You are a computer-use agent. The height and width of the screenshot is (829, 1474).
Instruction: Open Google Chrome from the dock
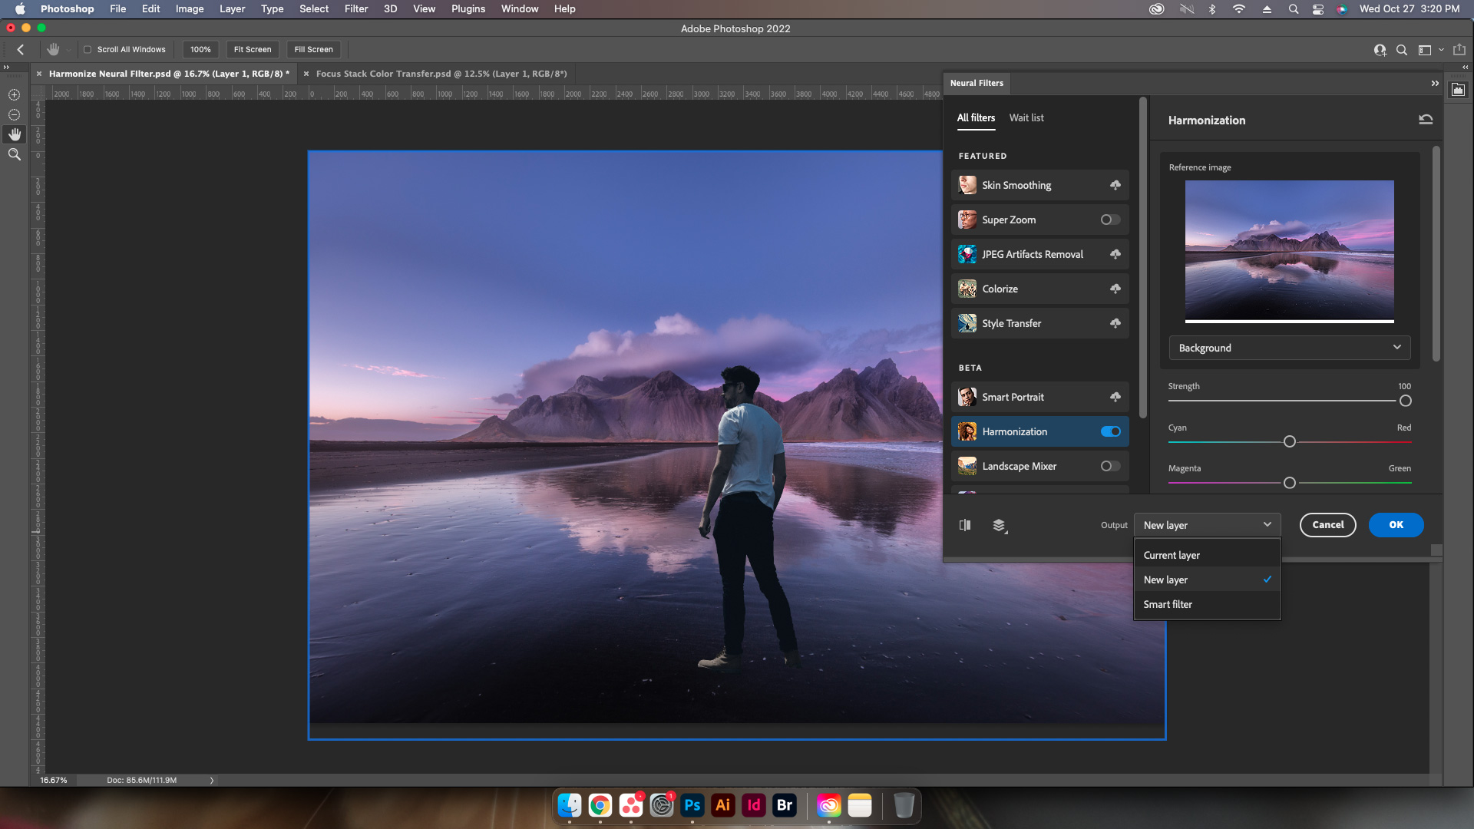pyautogui.click(x=600, y=805)
